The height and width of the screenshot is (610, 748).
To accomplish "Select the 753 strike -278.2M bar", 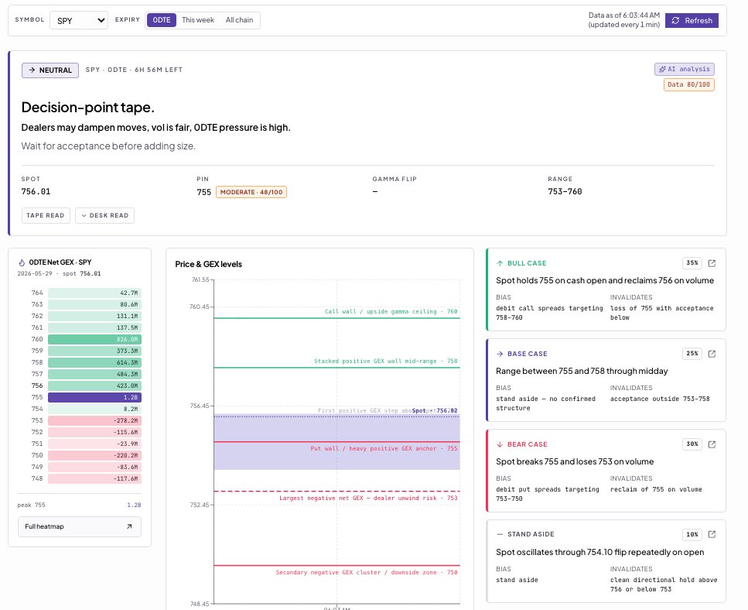I will pyautogui.click(x=94, y=420).
